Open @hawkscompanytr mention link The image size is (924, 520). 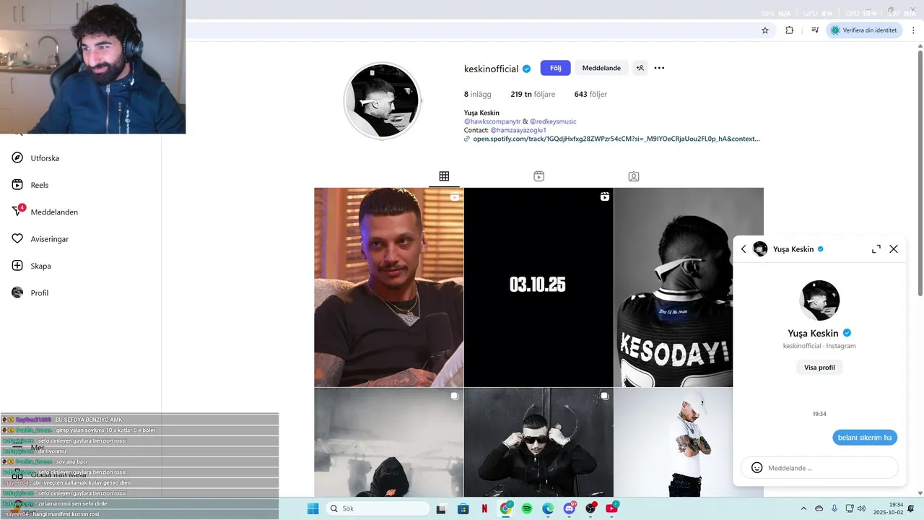coord(492,121)
